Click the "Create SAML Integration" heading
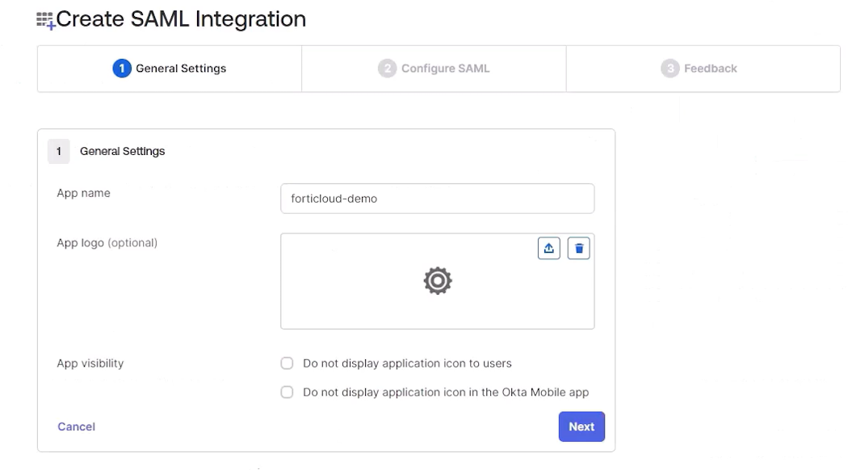The width and height of the screenshot is (848, 470). pyautogui.click(x=180, y=19)
